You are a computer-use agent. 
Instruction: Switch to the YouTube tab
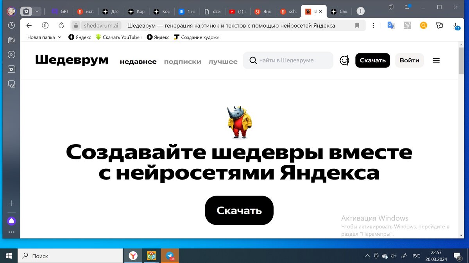(237, 11)
